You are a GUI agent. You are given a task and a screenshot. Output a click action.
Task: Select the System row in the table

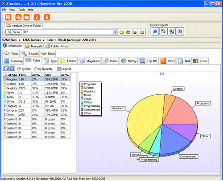pyautogui.click(x=37, y=84)
